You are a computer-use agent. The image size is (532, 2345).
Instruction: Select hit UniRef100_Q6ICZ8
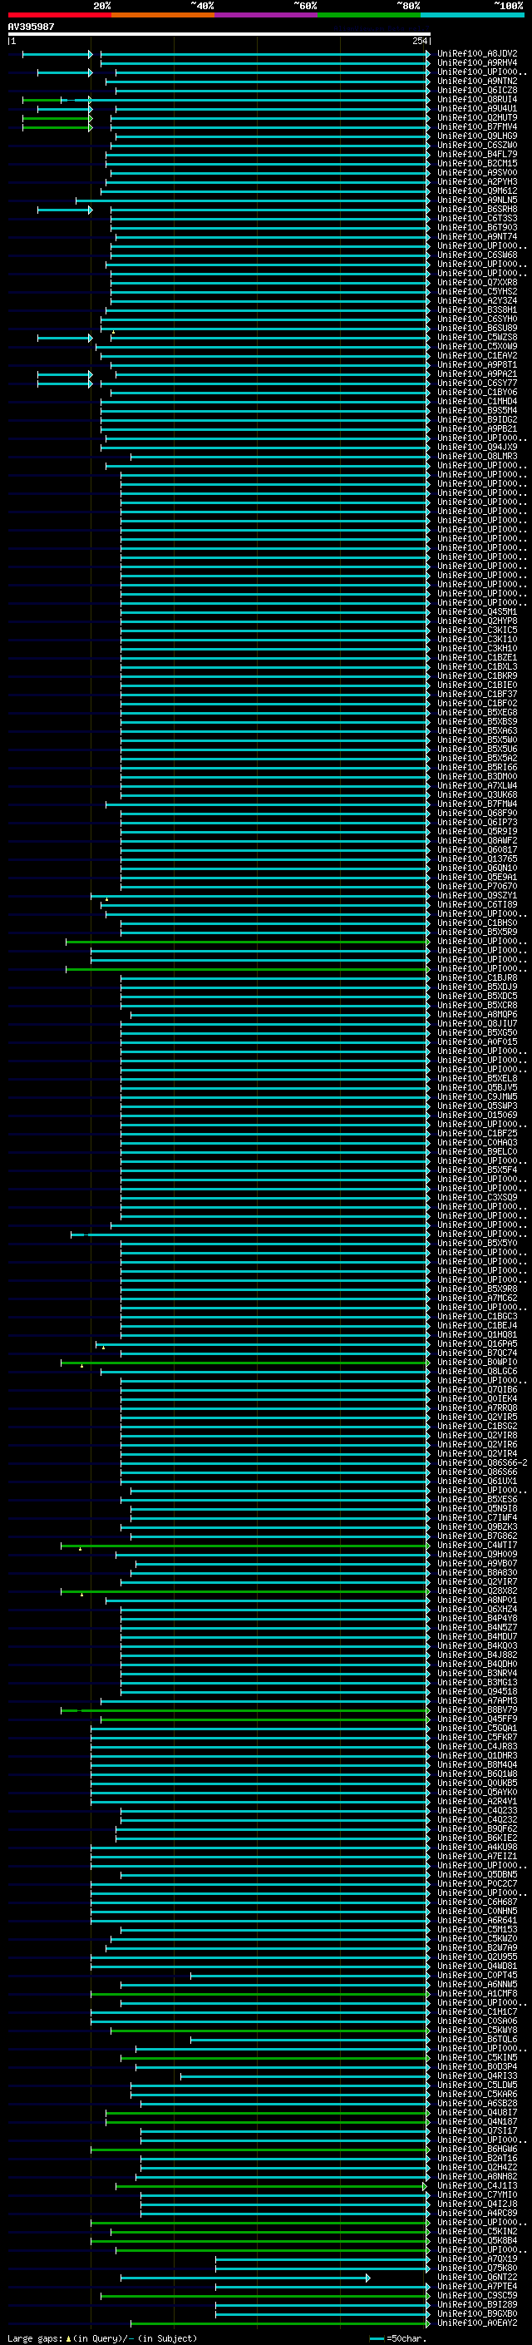pyautogui.click(x=476, y=90)
